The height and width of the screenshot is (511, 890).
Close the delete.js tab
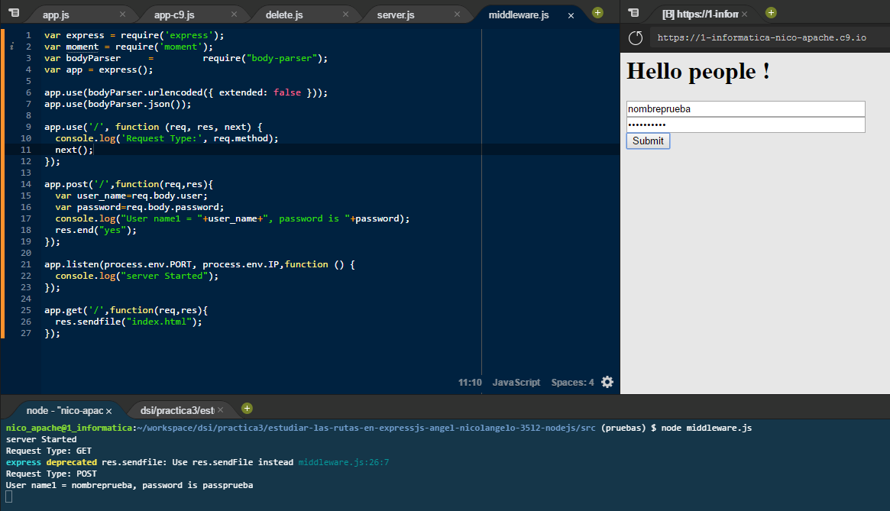click(x=345, y=15)
